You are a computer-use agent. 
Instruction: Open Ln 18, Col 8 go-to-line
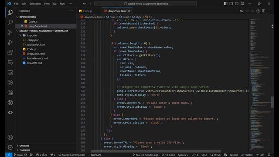point(168,155)
